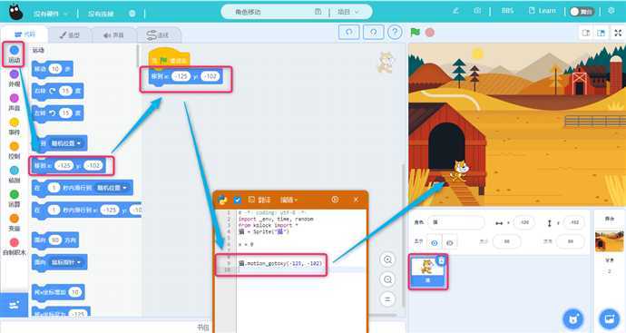
Task: Click the Python icon in the code panel
Action: tap(223, 200)
